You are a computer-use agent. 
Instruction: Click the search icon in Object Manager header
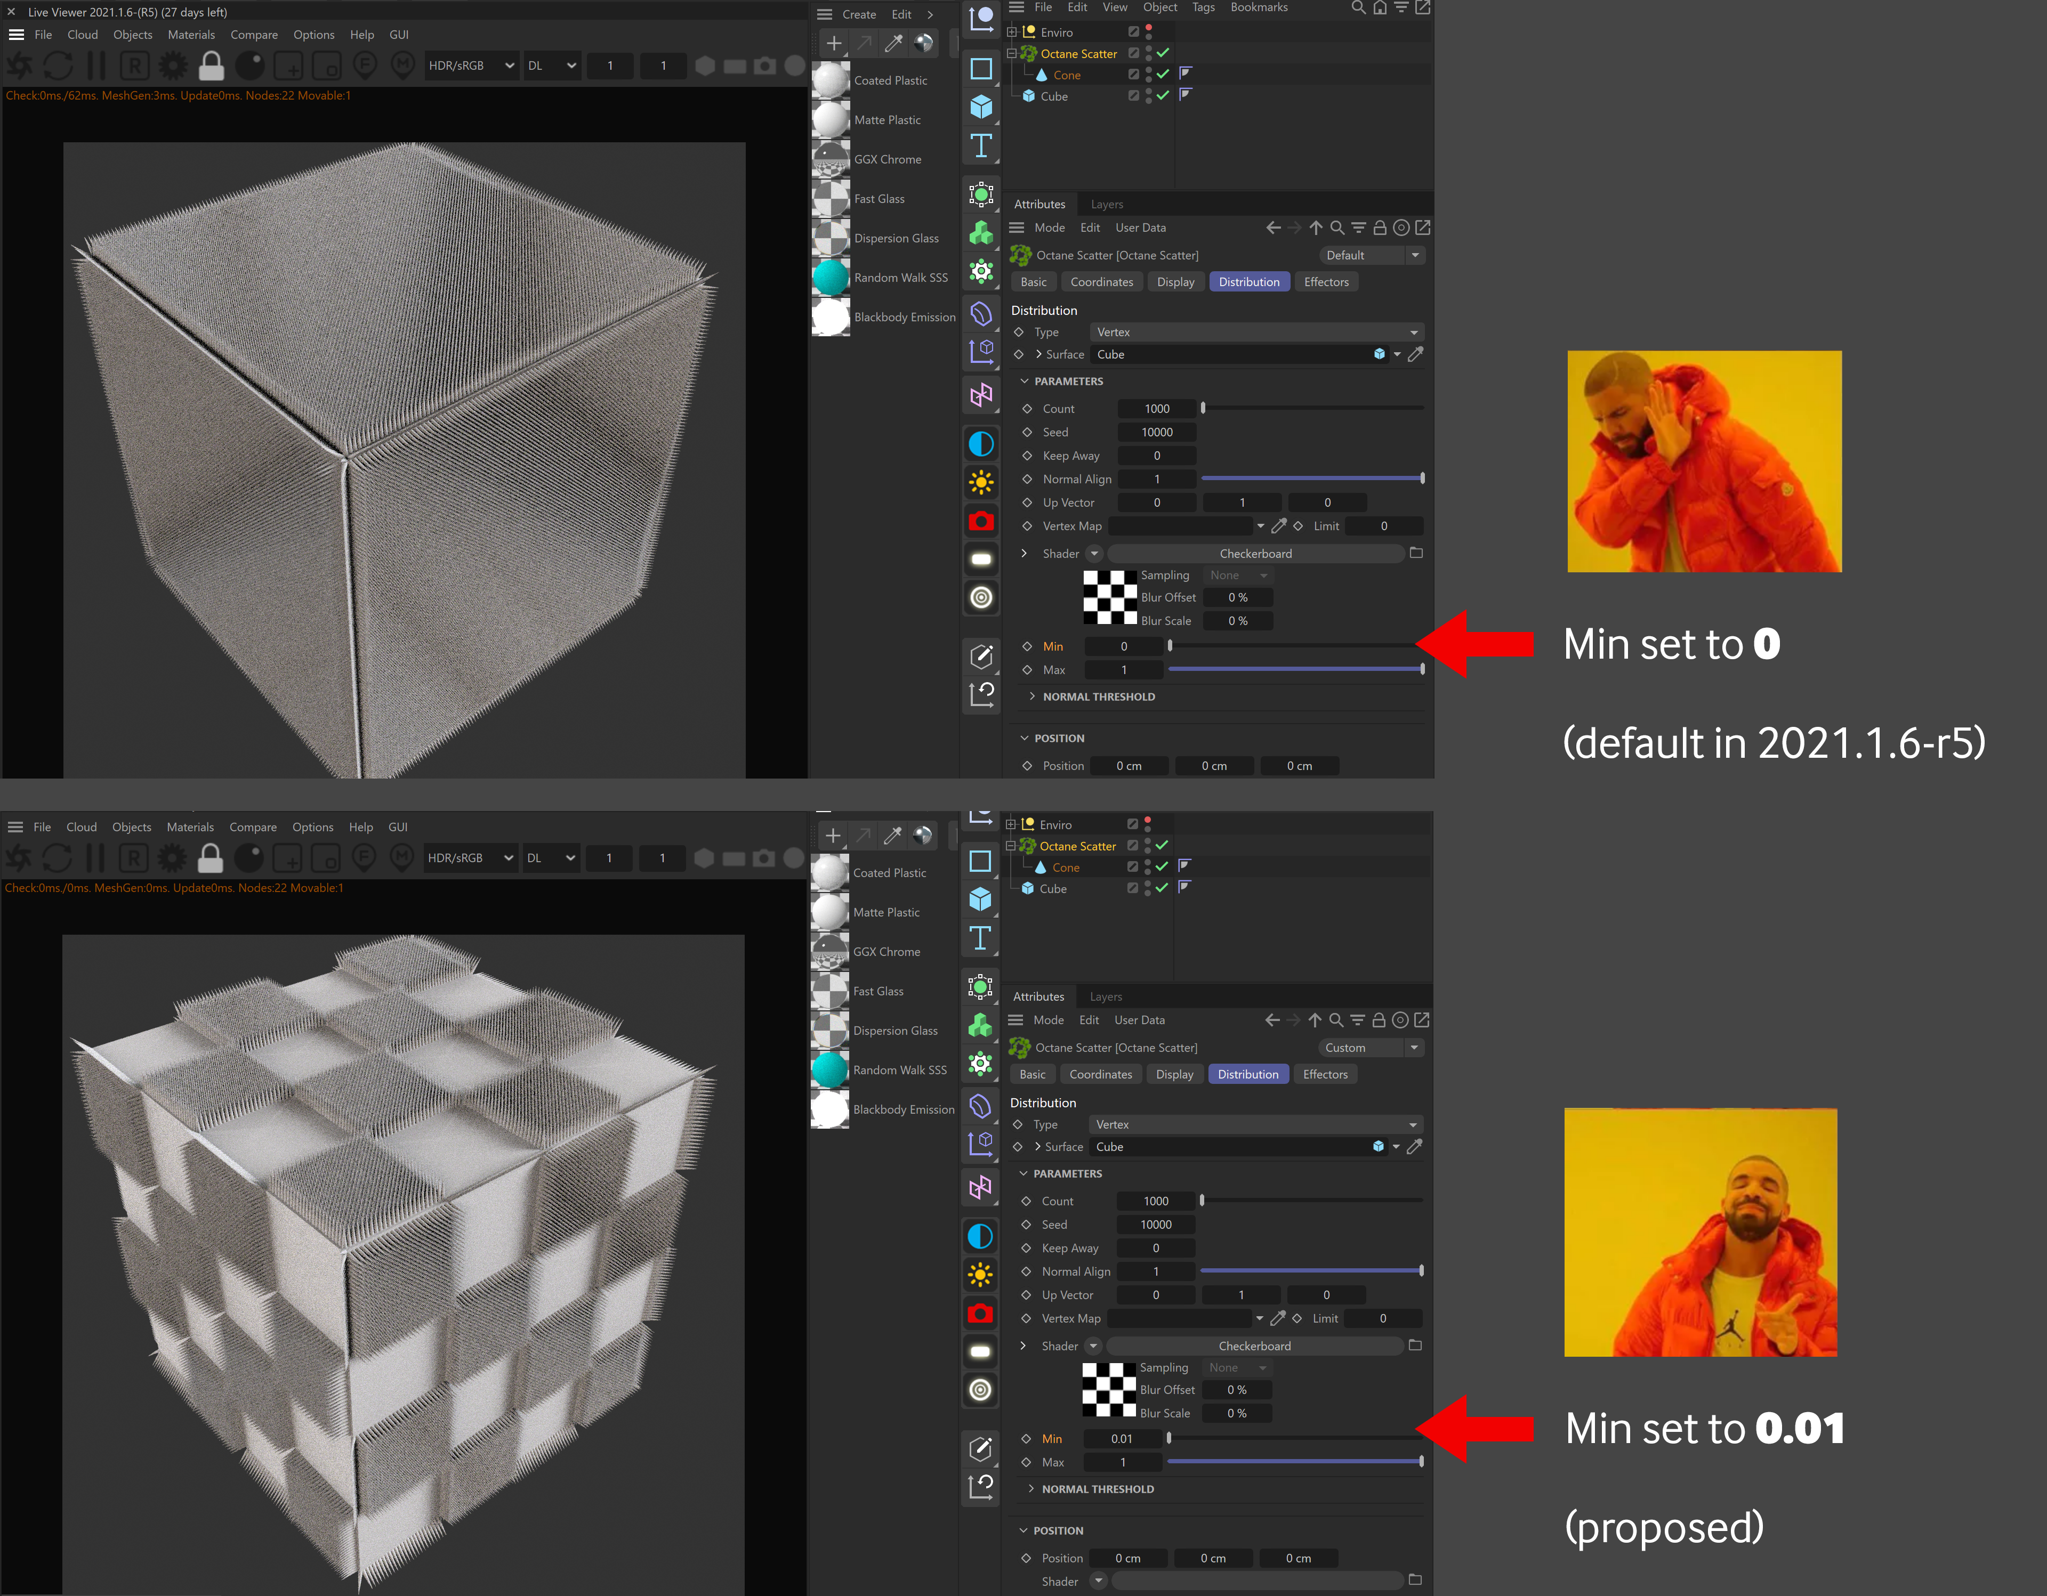pyautogui.click(x=1357, y=7)
